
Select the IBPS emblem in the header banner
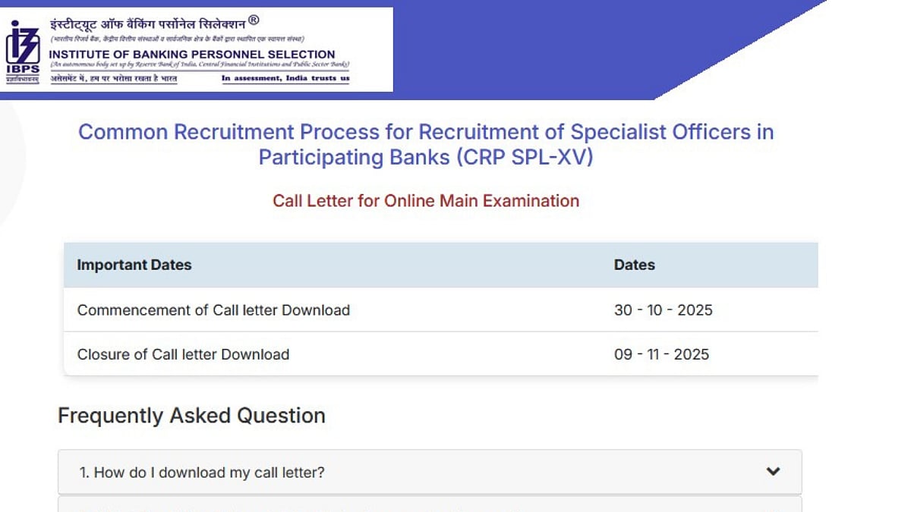pos(22,47)
